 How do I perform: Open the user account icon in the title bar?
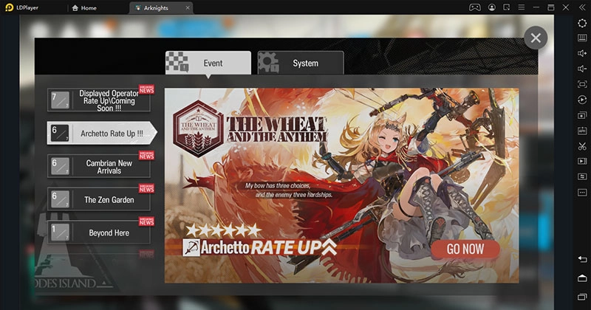[x=491, y=7]
